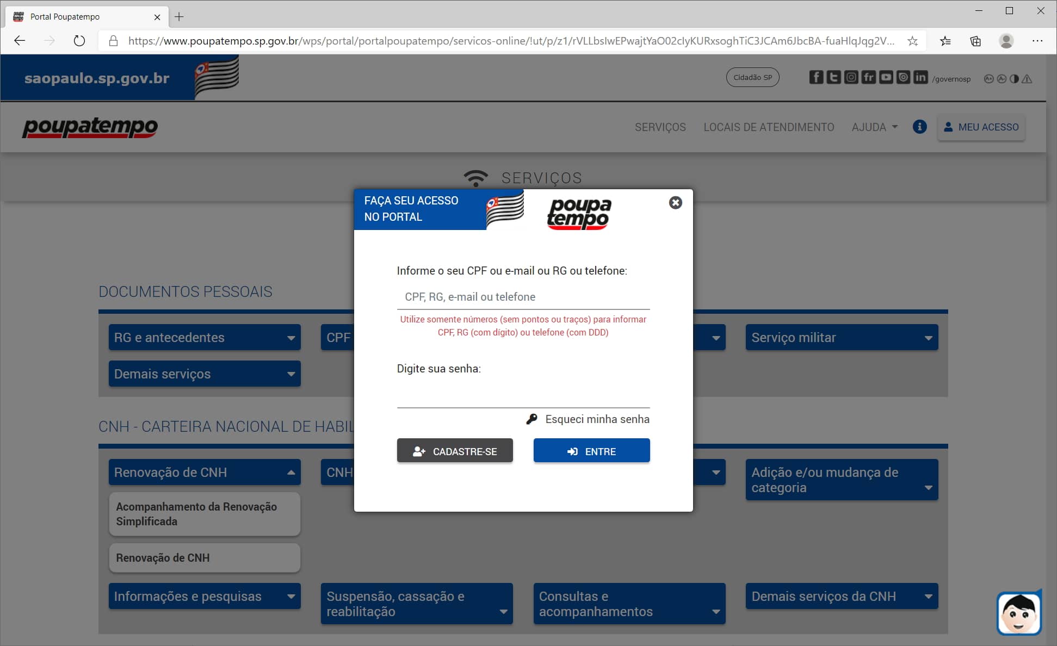Expand the Consultas e acompanhamentos dropdown
The width and height of the screenshot is (1057, 646).
[x=629, y=604]
